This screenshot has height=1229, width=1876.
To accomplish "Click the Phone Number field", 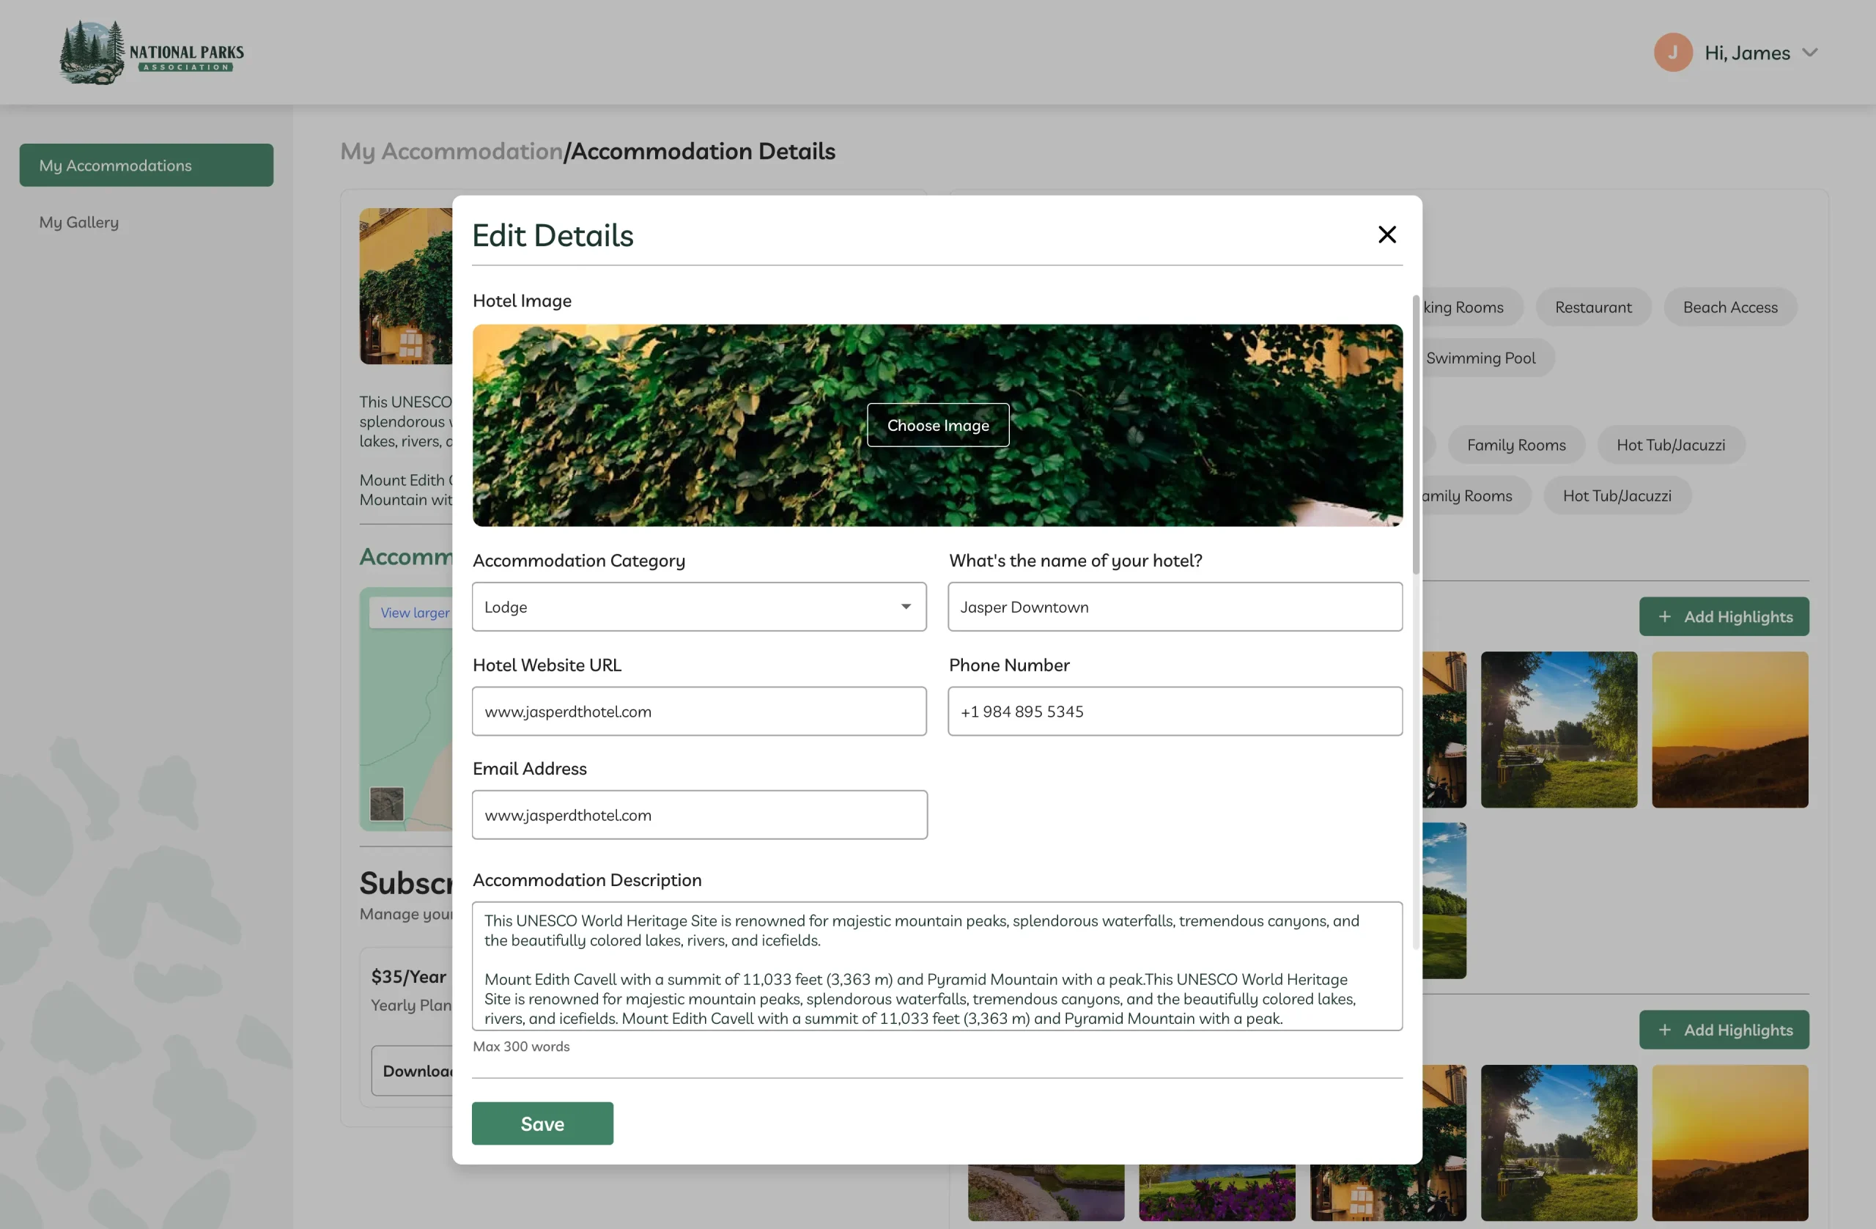I will coord(1175,711).
